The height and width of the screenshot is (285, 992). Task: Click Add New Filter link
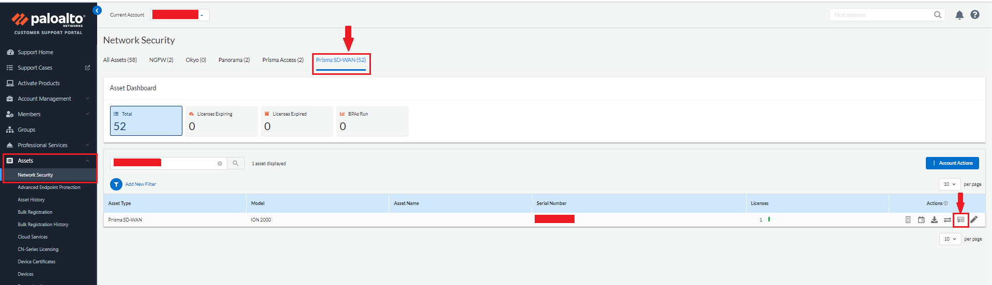click(141, 184)
